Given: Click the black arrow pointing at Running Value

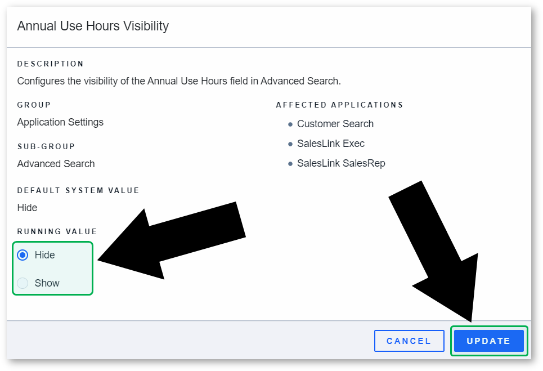Looking at the screenshot, I should 172,241.
